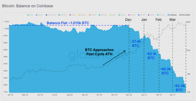Viewport: 196px width, 101px height.
Task: Hide the Price [USD] legend series
Action: (185, 15)
